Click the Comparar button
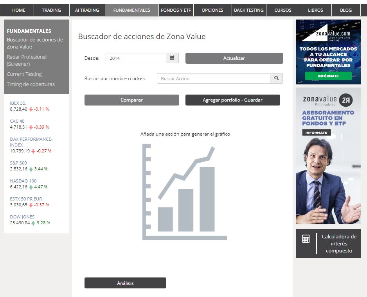The image size is (367, 297). point(132,100)
